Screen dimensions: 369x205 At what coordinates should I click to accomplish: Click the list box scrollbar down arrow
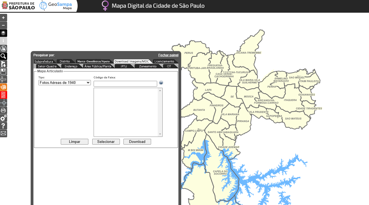[160, 134]
